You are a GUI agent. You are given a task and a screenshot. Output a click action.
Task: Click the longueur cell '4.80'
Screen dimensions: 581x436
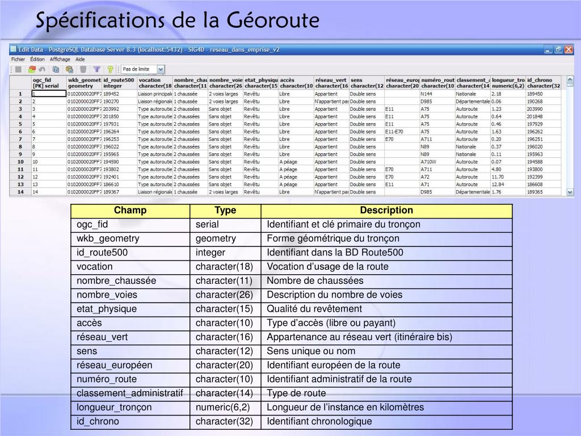click(x=508, y=169)
